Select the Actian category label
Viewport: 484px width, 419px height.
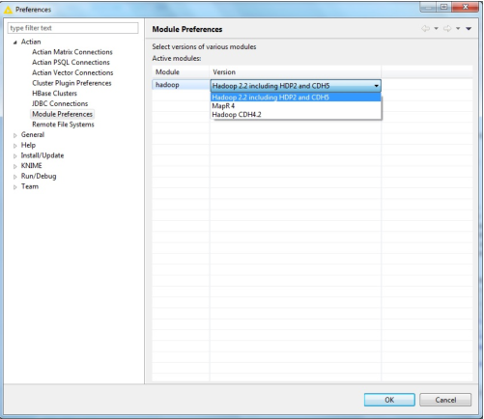[x=31, y=42]
